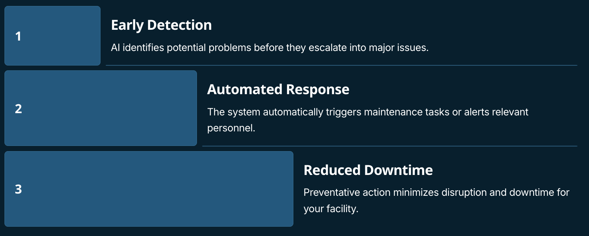Click the word Downtime in third heading
This screenshot has width=589, height=236.
pos(399,170)
